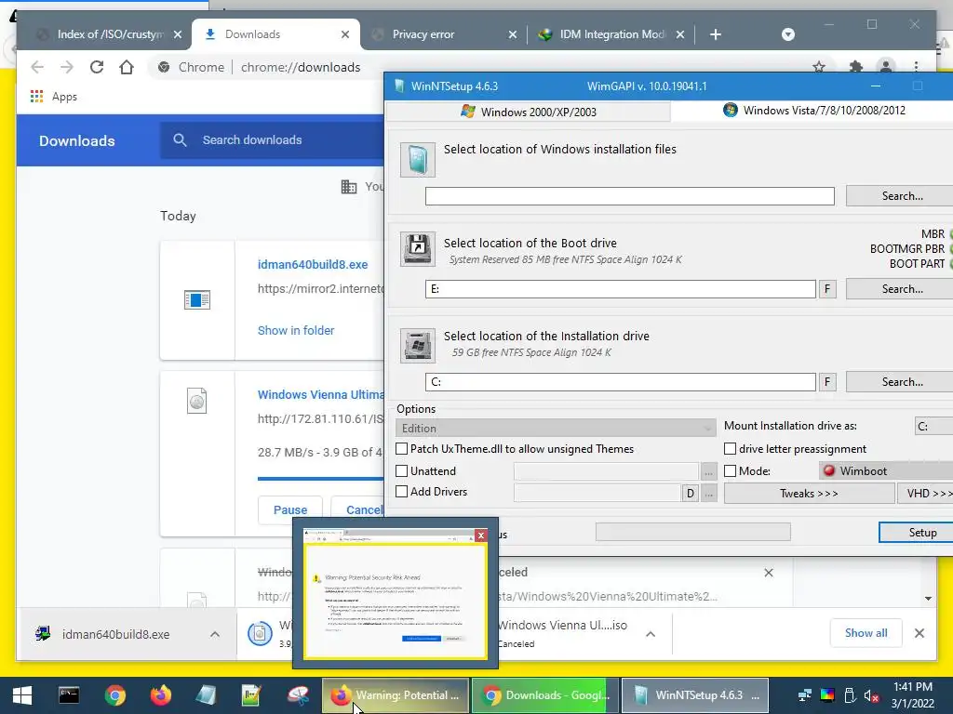Image resolution: width=953 pixels, height=714 pixels.
Task: Click the Windows Vienna download progress bar
Action: (x=320, y=479)
